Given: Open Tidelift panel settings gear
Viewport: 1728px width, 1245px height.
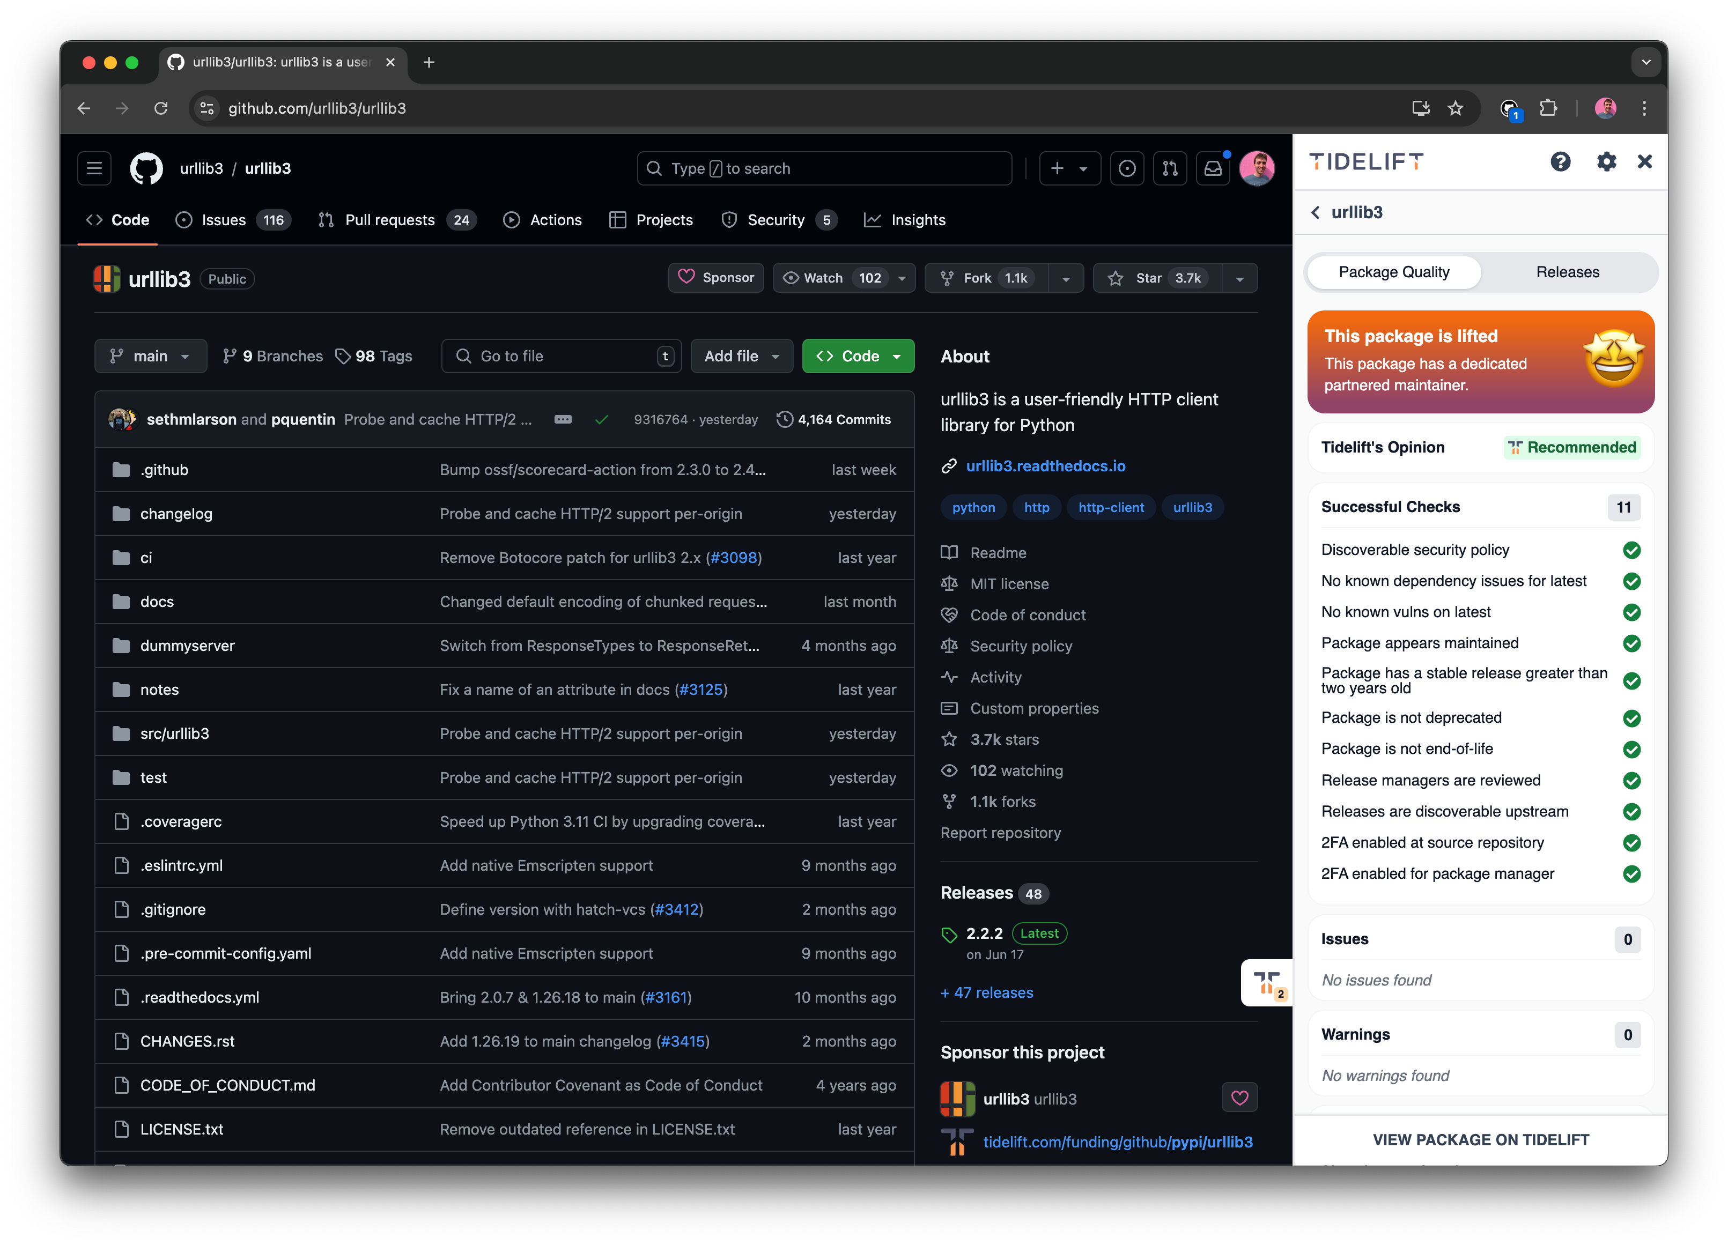Looking at the screenshot, I should [1606, 161].
